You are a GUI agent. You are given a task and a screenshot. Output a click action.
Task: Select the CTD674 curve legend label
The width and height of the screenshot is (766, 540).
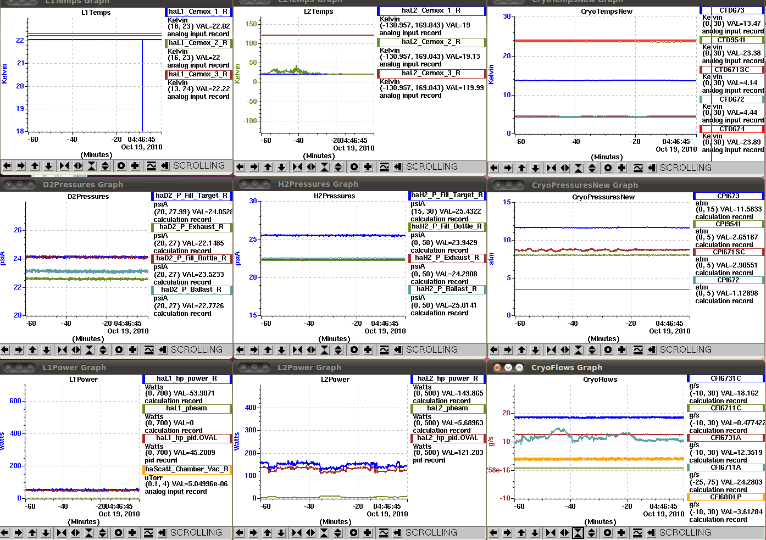(732, 129)
